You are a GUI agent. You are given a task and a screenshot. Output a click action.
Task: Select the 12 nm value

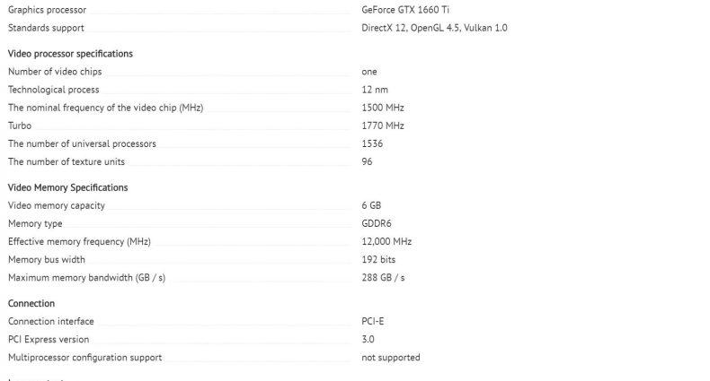[x=375, y=90]
